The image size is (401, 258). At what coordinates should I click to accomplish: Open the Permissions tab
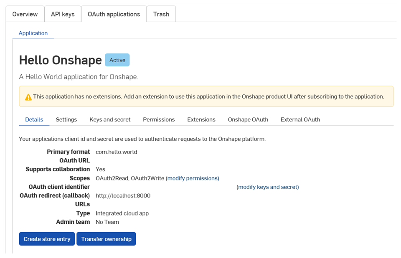coord(159,120)
